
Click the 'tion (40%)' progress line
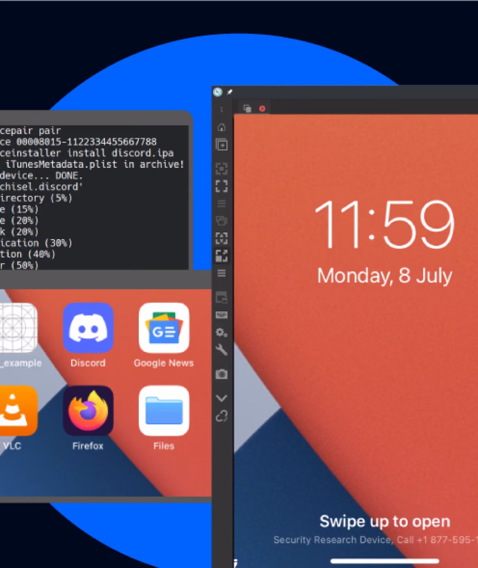[x=28, y=254]
